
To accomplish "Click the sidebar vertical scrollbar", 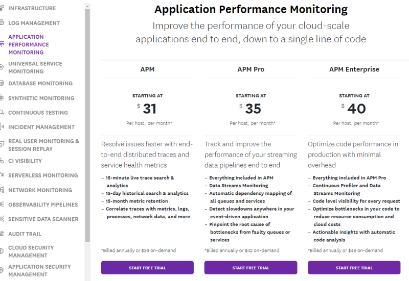I will pyautogui.click(x=87, y=127).
